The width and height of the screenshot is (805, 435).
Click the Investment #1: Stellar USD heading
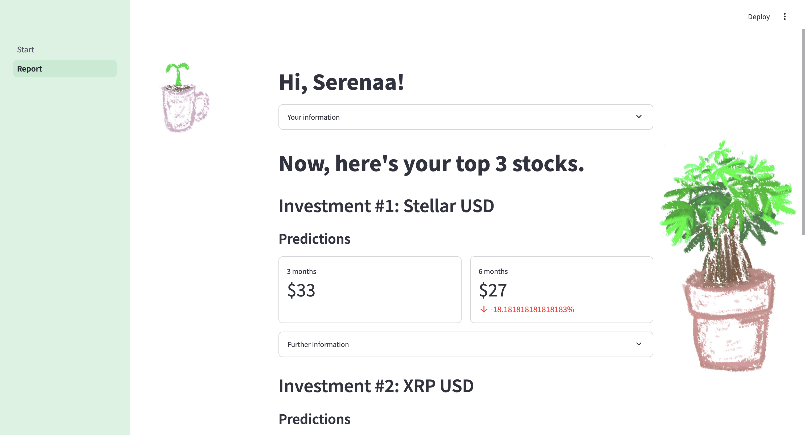(386, 206)
